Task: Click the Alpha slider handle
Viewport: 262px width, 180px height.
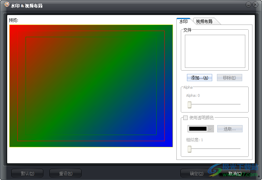Action: (x=189, y=105)
